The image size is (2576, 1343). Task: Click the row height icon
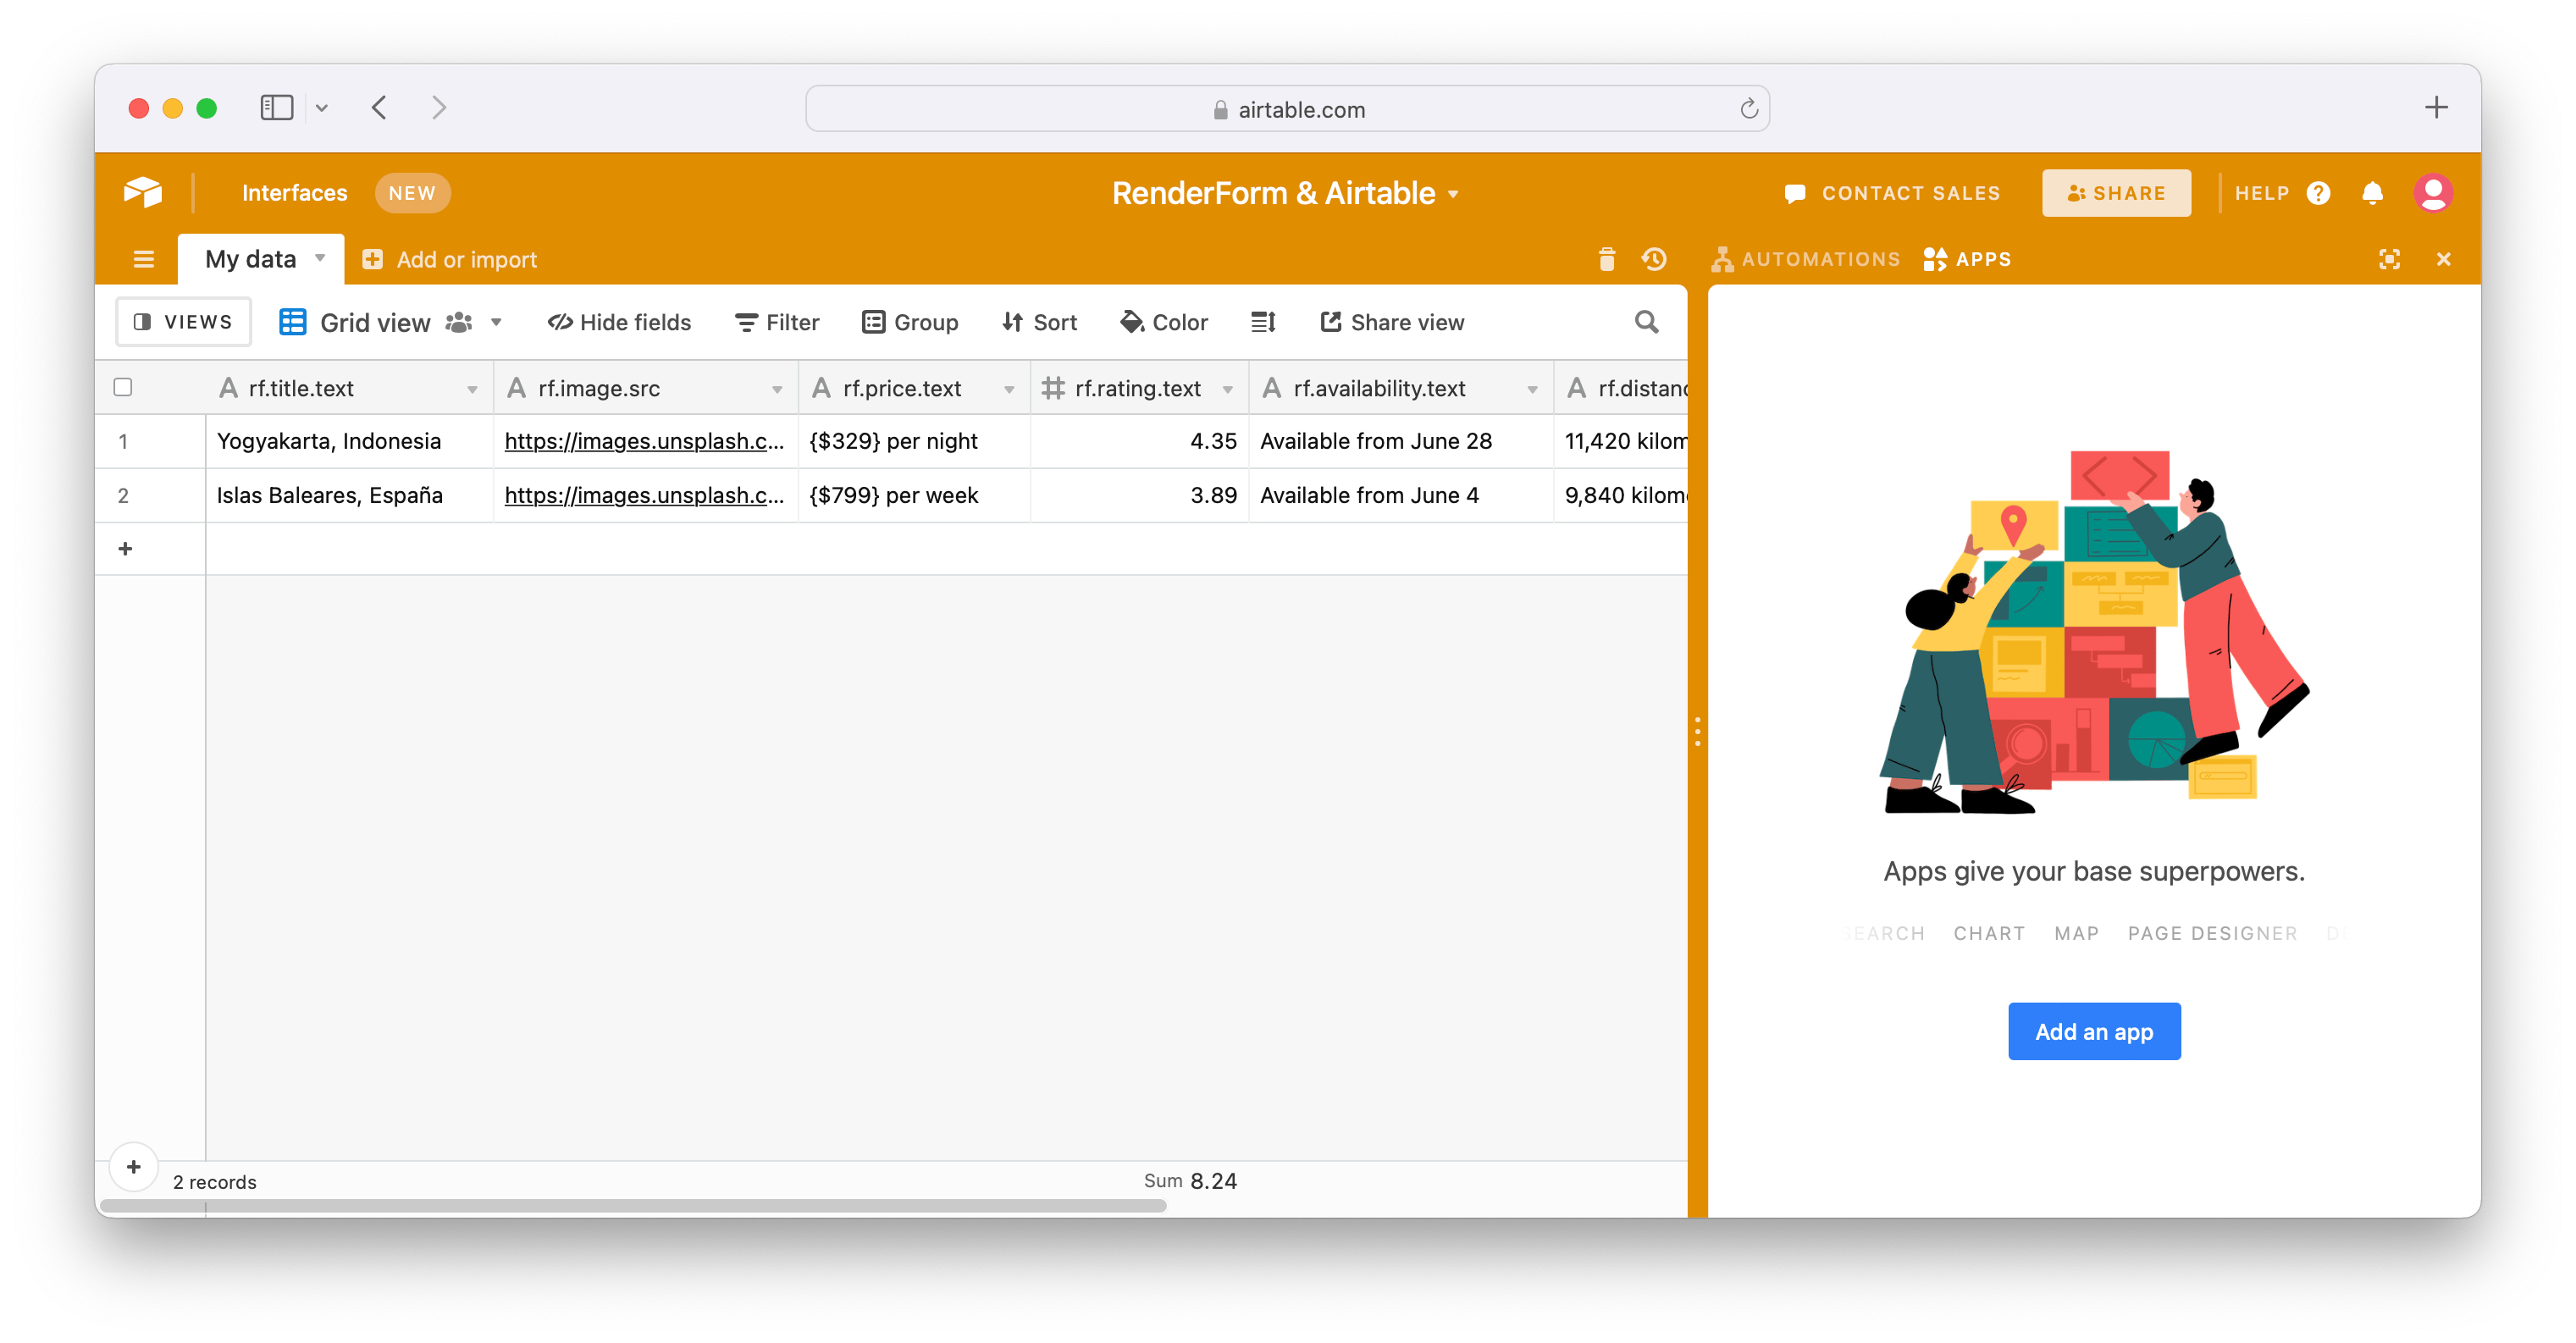point(1264,322)
